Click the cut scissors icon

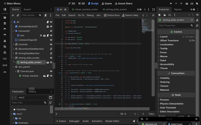point(5,41)
